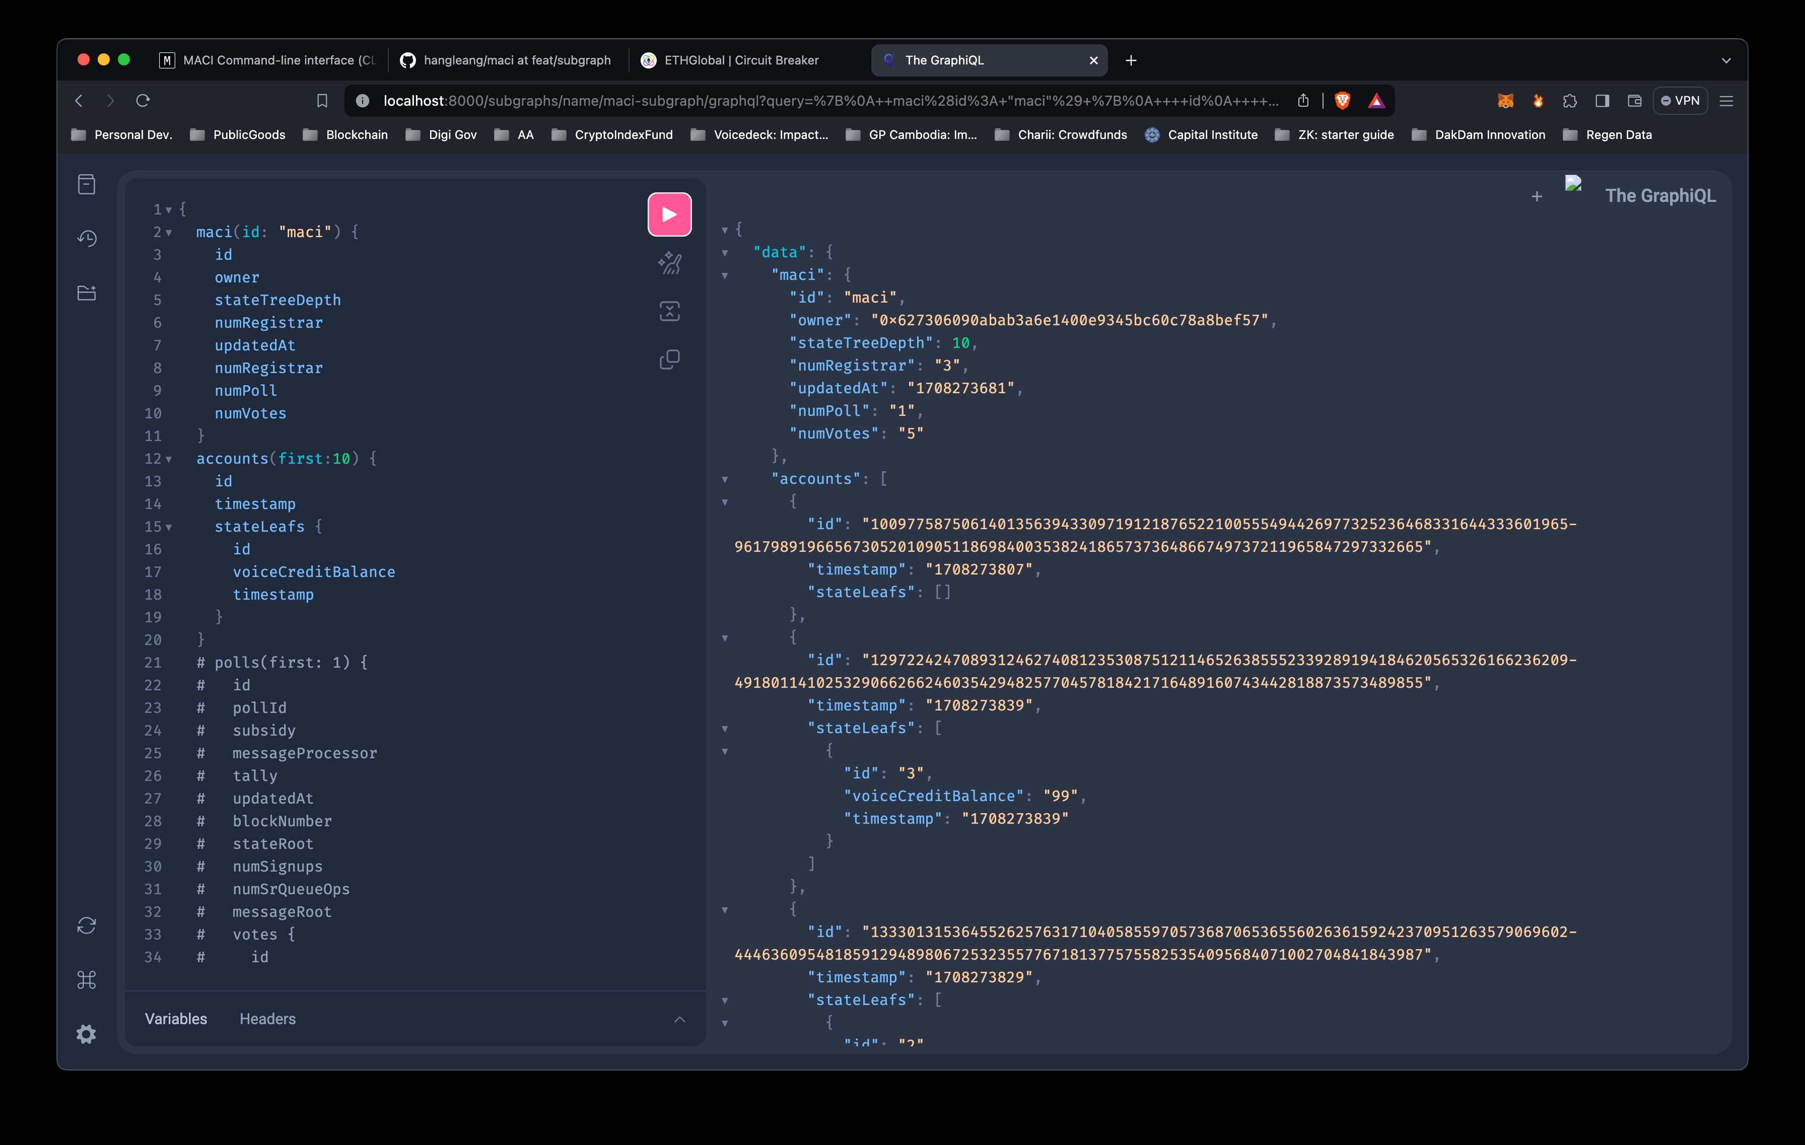Open the browser hamburger menu
Image resolution: width=1805 pixels, height=1145 pixels.
(1726, 100)
